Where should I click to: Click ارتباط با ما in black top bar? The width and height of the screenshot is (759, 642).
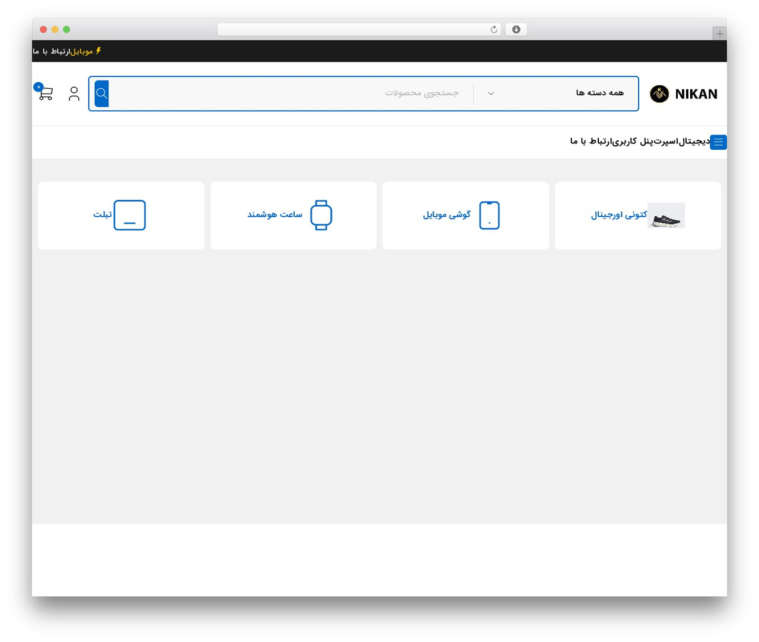[52, 52]
